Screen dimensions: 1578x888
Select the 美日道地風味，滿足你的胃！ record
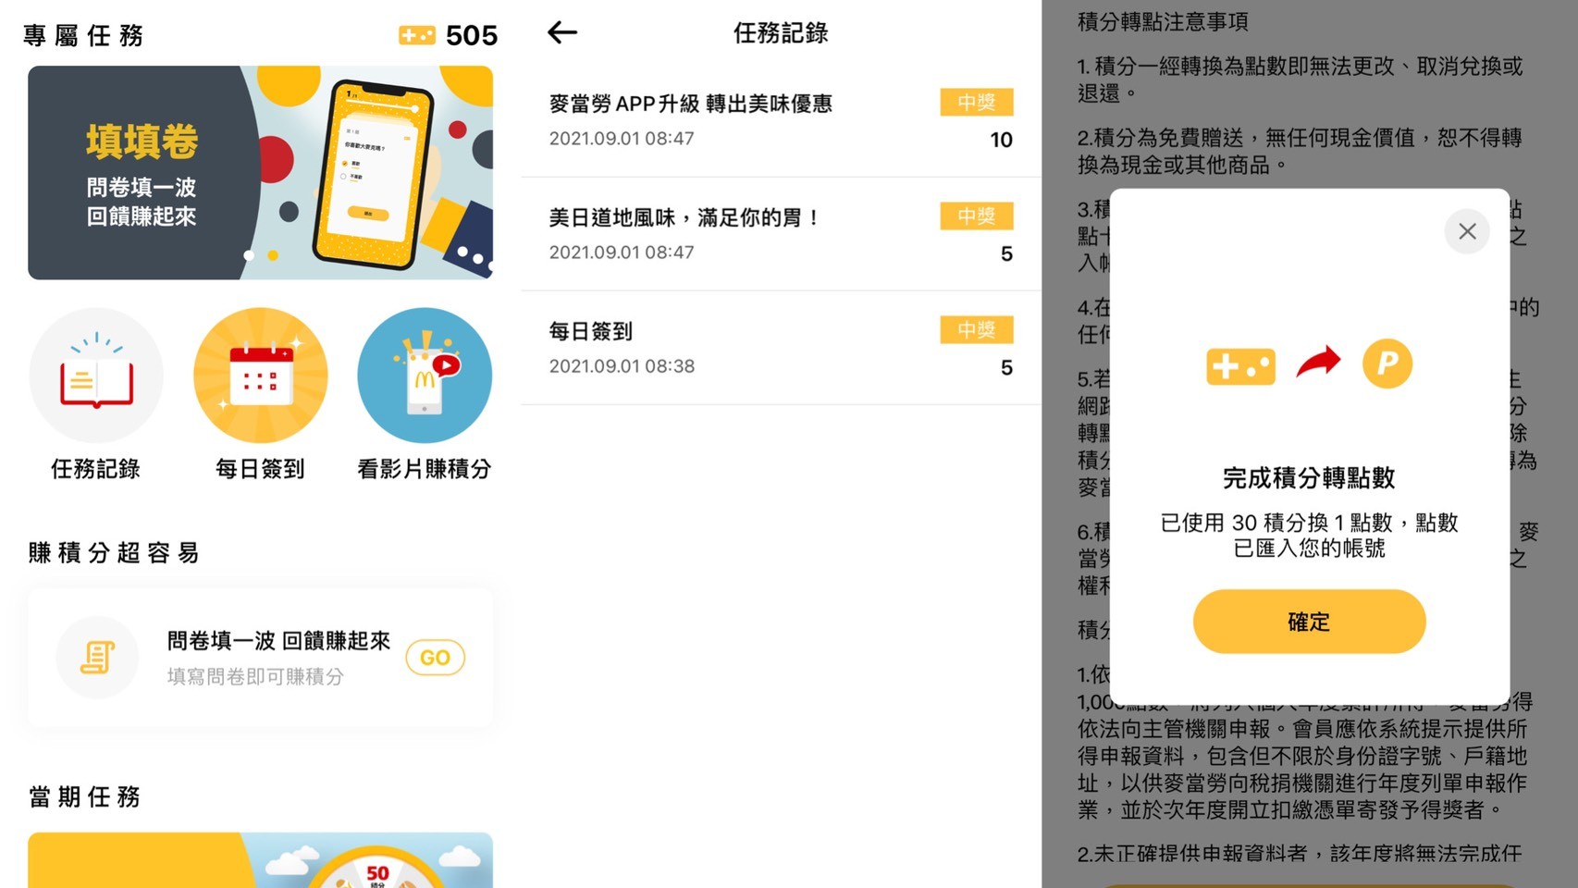pyautogui.click(x=781, y=234)
